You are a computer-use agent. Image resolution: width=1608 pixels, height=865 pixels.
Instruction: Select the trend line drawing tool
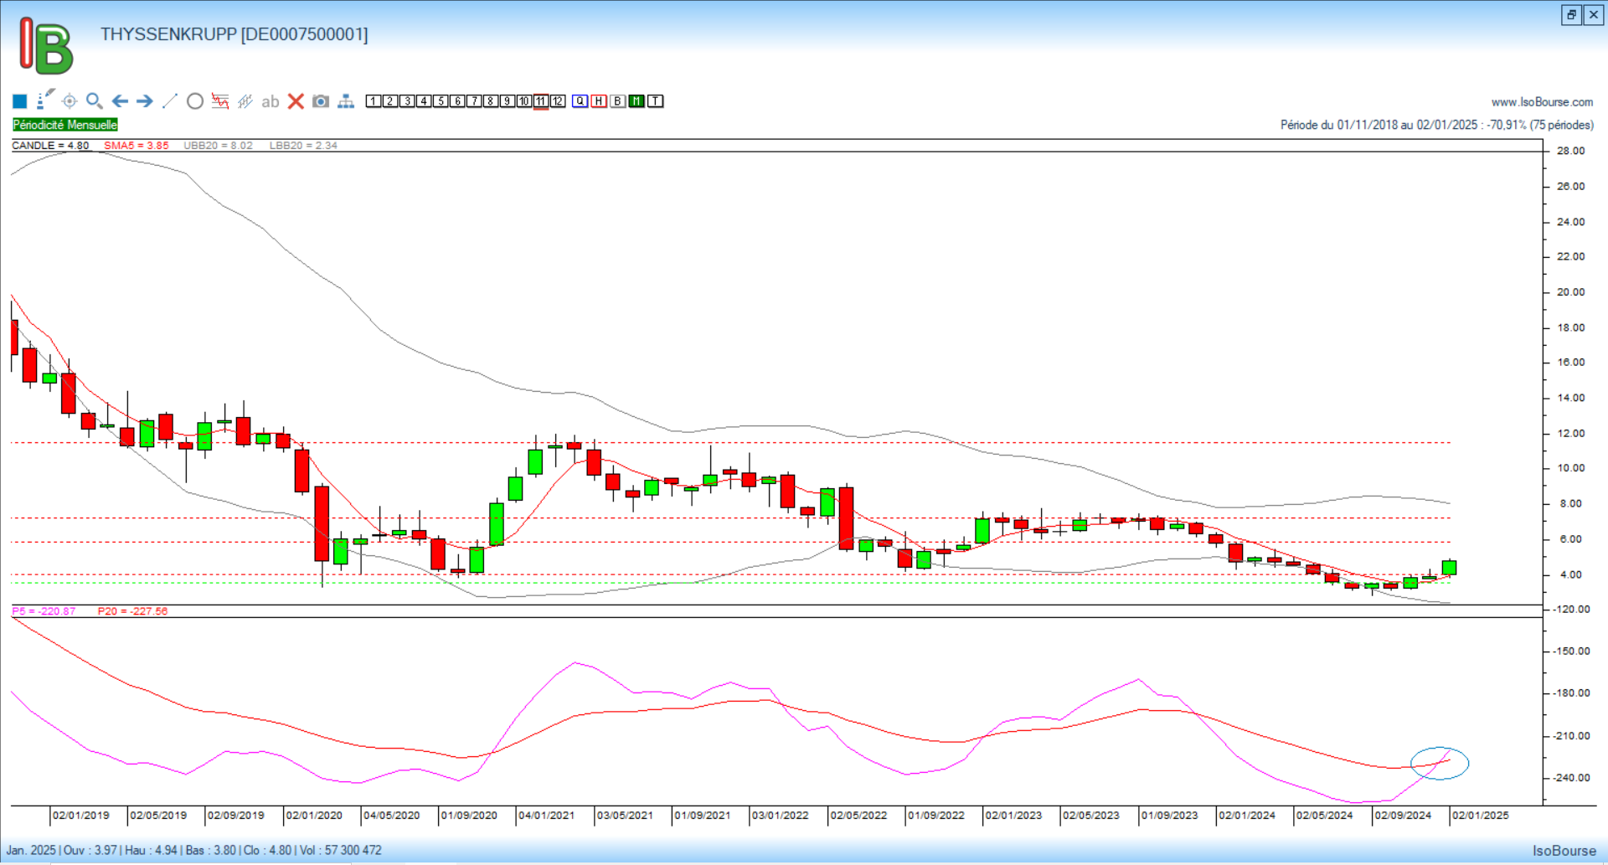click(x=170, y=101)
